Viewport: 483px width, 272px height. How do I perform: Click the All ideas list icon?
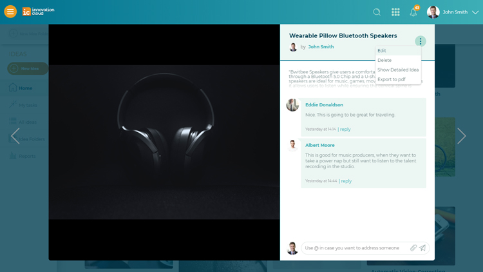tap(13, 121)
